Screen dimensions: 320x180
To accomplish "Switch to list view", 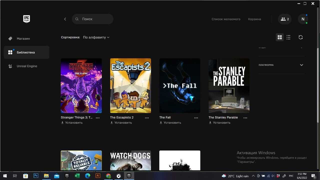I will pyautogui.click(x=288, y=37).
